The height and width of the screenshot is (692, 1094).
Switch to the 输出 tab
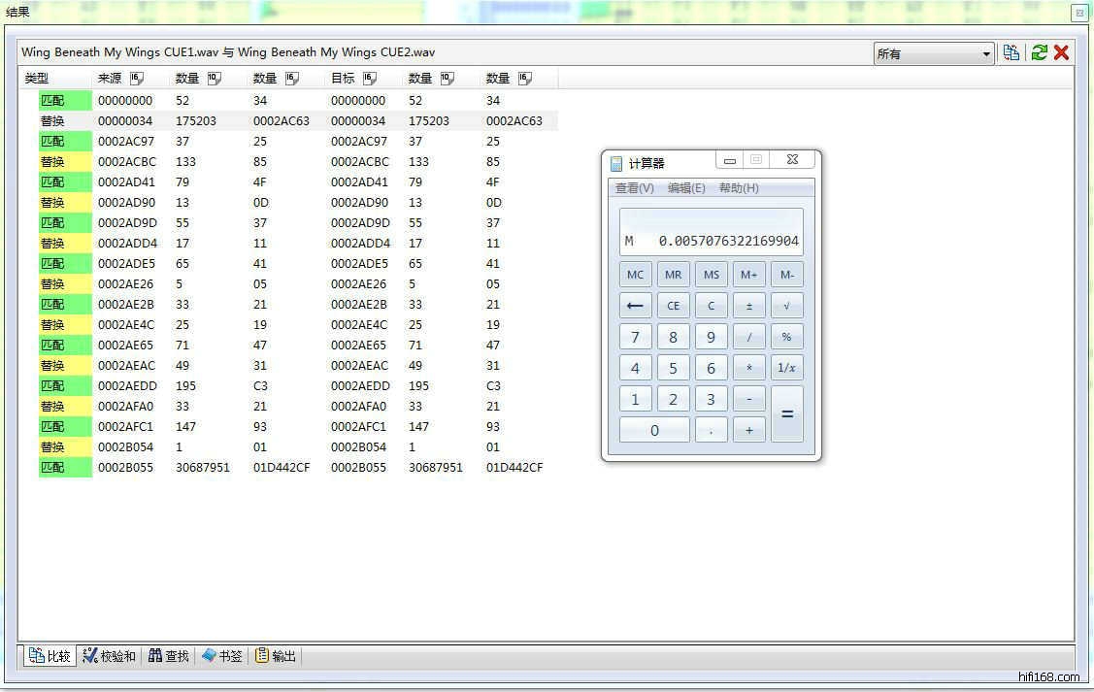point(275,656)
